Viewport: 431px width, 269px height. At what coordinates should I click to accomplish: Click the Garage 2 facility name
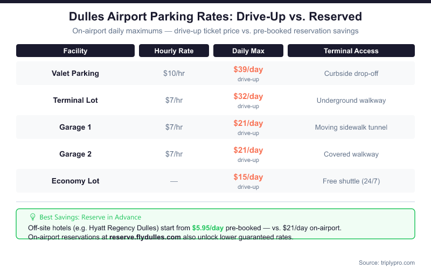75,154
